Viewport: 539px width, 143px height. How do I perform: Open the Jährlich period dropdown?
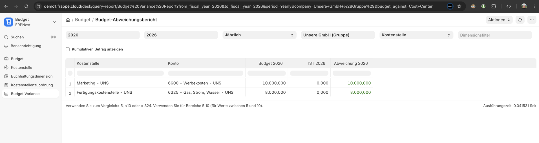click(x=259, y=35)
